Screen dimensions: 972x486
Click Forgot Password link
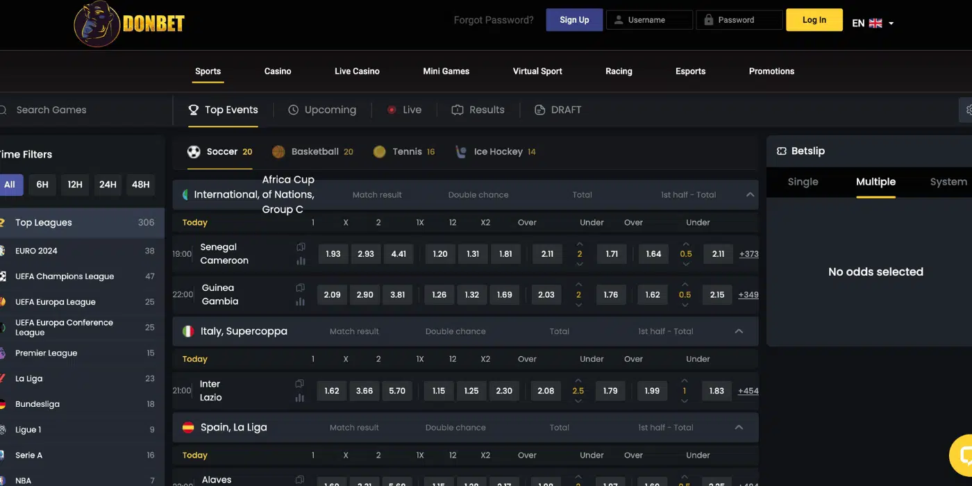coord(494,20)
